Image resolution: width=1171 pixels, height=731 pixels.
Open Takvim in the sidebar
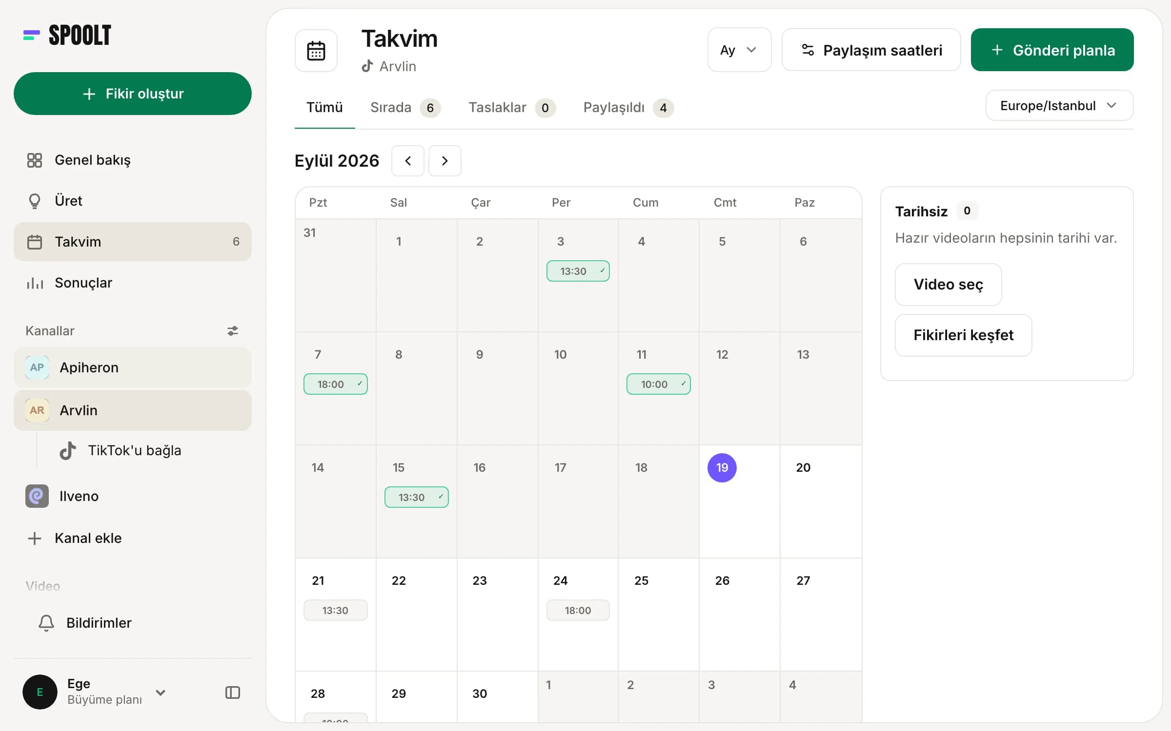(133, 242)
